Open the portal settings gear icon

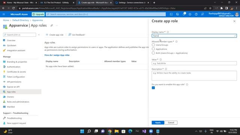point(190,14)
